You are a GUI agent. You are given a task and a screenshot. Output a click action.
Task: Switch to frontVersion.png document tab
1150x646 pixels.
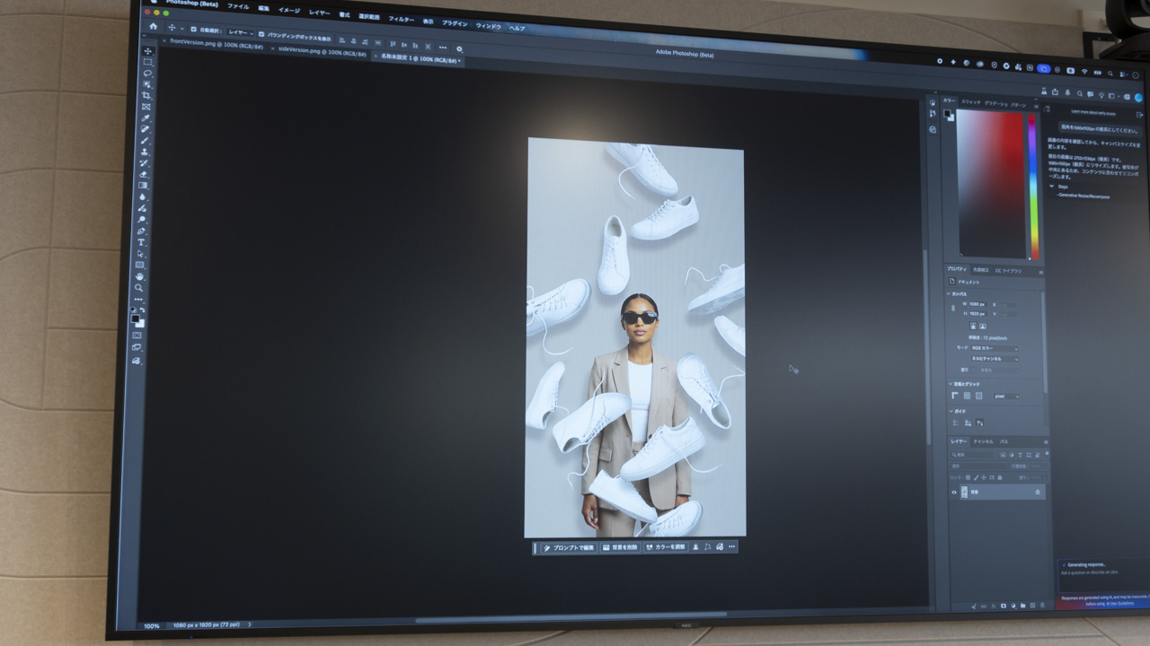coord(217,44)
